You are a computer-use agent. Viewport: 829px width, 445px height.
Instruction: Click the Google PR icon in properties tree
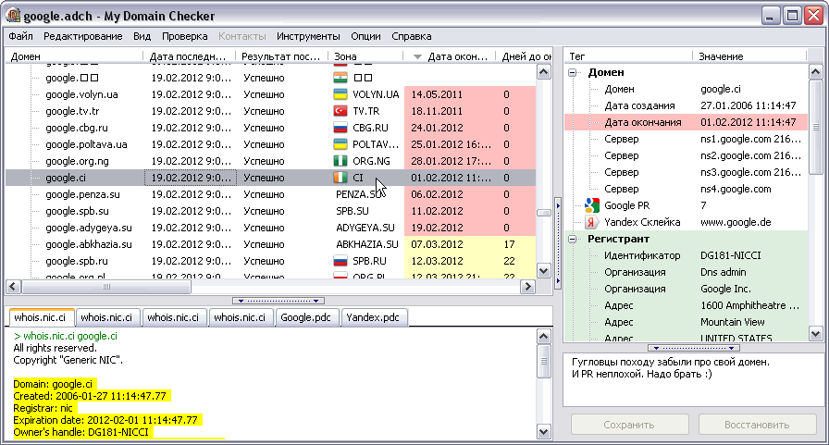click(x=592, y=205)
